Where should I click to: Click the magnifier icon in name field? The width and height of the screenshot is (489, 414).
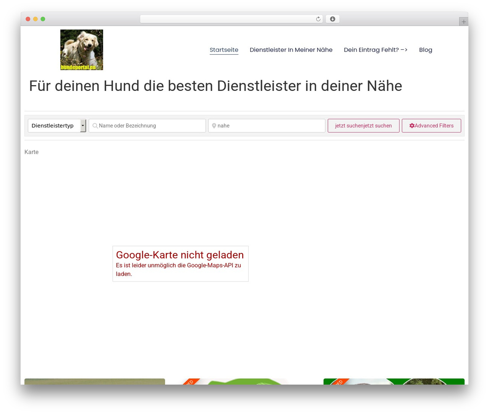tap(95, 126)
